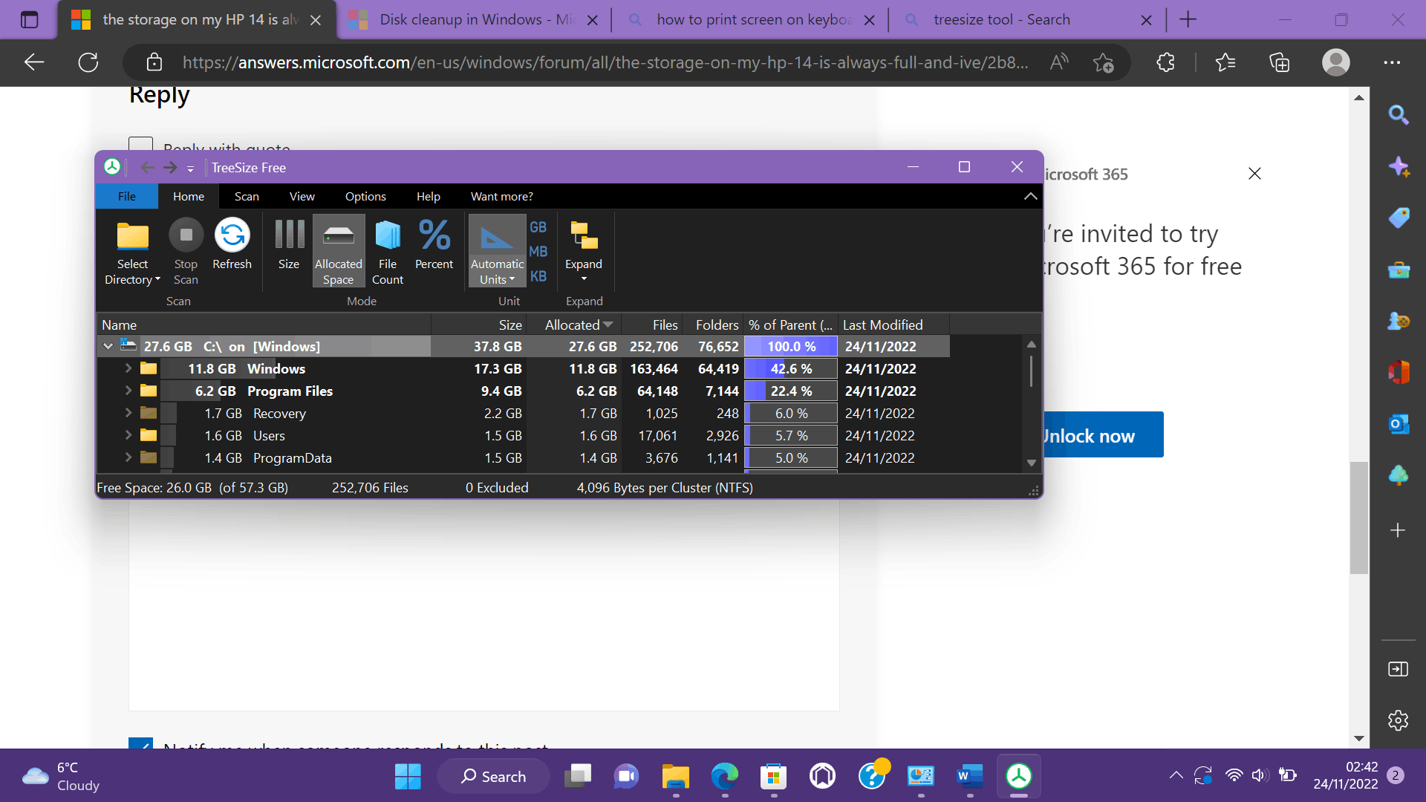The width and height of the screenshot is (1426, 802).
Task: Open the Options ribbon tab
Action: (x=365, y=197)
